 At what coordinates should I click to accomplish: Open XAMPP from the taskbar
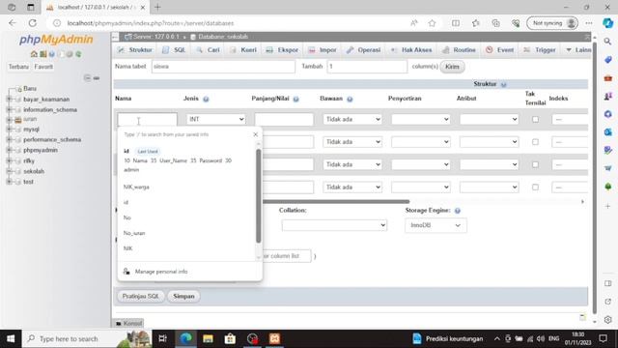[274, 338]
